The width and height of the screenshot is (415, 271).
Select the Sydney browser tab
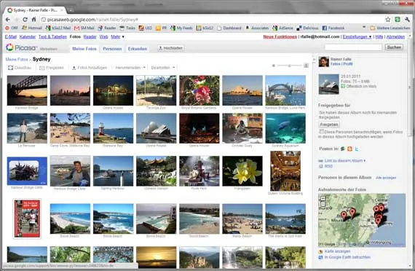click(x=35, y=10)
